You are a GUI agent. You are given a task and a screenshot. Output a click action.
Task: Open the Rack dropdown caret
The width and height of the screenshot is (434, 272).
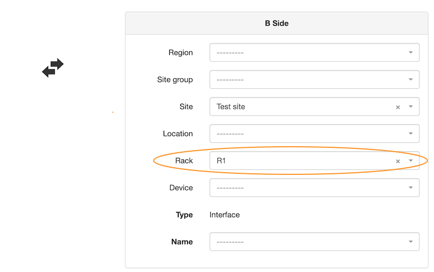(411, 161)
